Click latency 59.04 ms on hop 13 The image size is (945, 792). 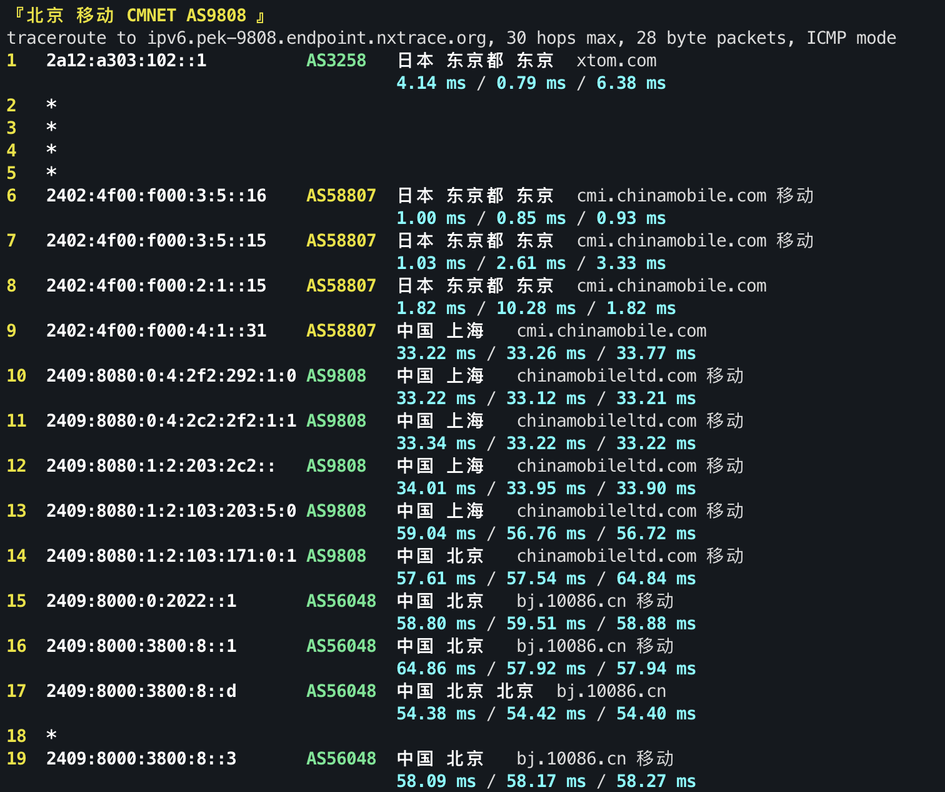pyautogui.click(x=436, y=534)
